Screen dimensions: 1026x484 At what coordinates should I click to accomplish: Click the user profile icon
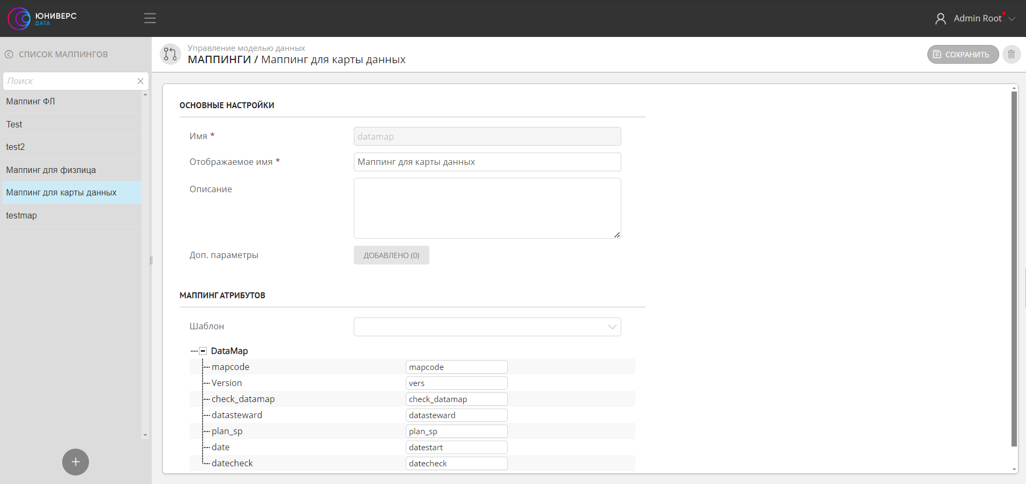[940, 19]
